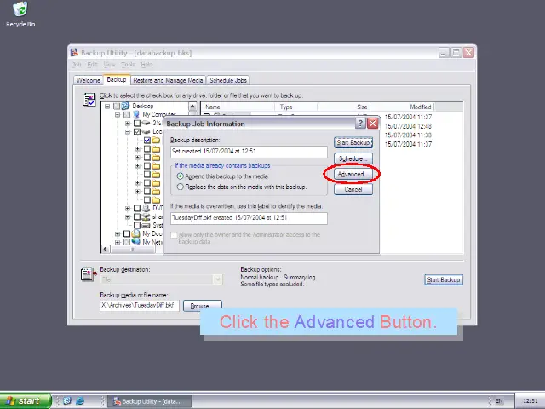This screenshot has height=409, width=545.
Task: Select the Desktop icon in the tree
Action: [x=125, y=107]
